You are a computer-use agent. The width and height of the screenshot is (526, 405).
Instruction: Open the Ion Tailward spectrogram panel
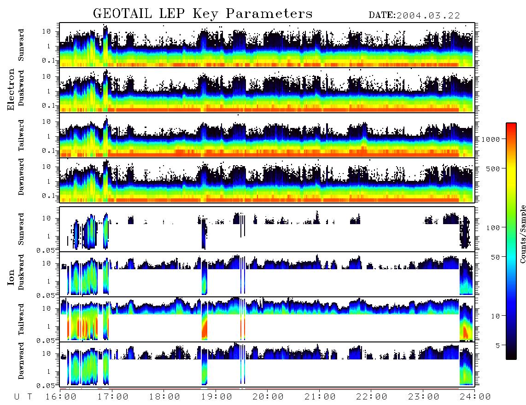[x=267, y=319]
